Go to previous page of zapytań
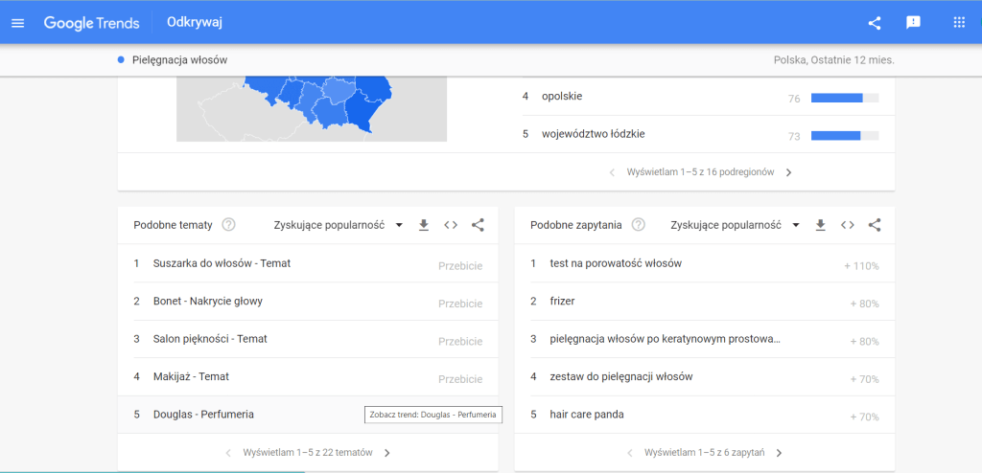This screenshot has width=982, height=473. coord(629,452)
